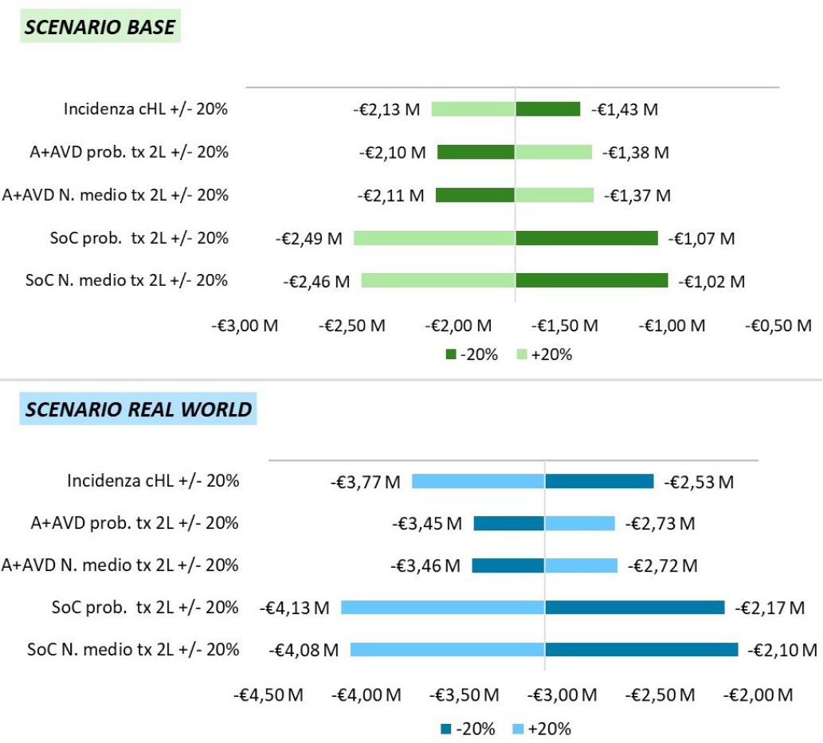The width and height of the screenshot is (823, 743).
Task: Select the light blue bar labeled -€2,72 M
Action: point(581,565)
